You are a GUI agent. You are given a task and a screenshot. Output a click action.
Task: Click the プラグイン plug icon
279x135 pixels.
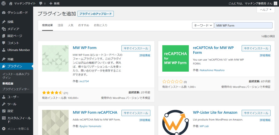[x=4, y=66]
